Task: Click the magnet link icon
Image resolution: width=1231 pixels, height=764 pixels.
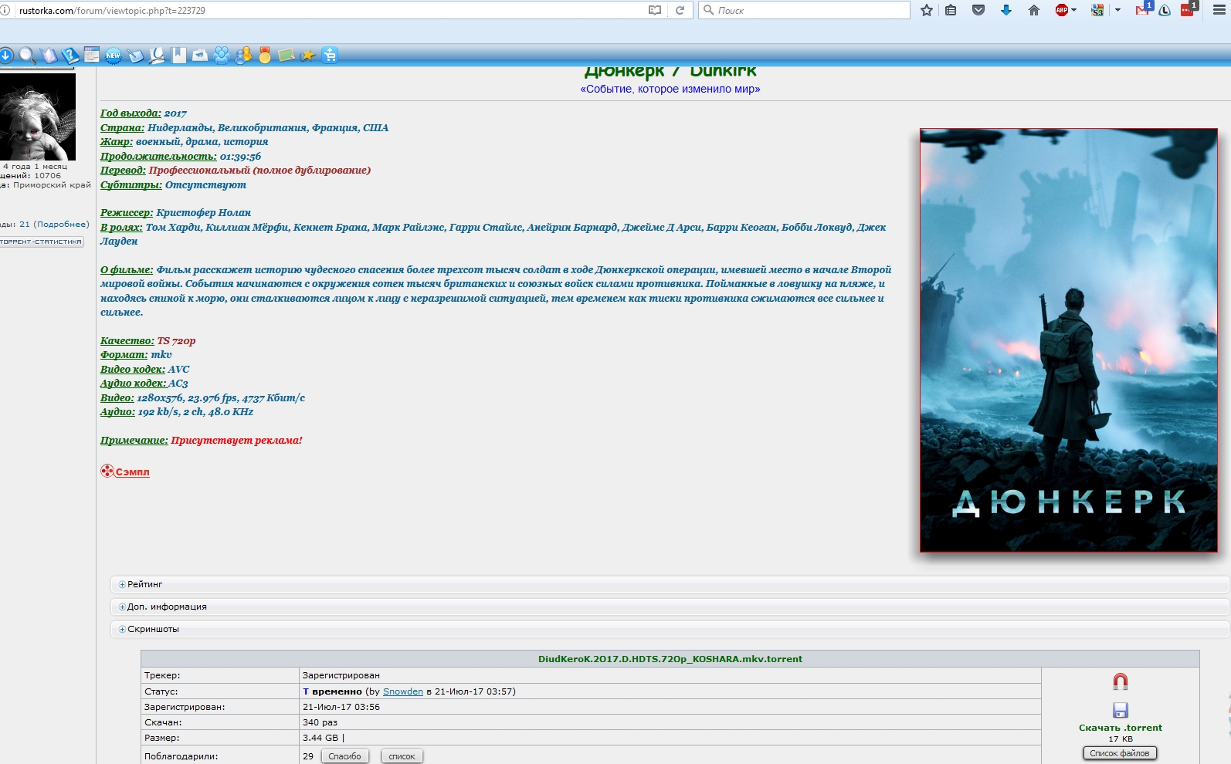Action: pyautogui.click(x=1121, y=681)
